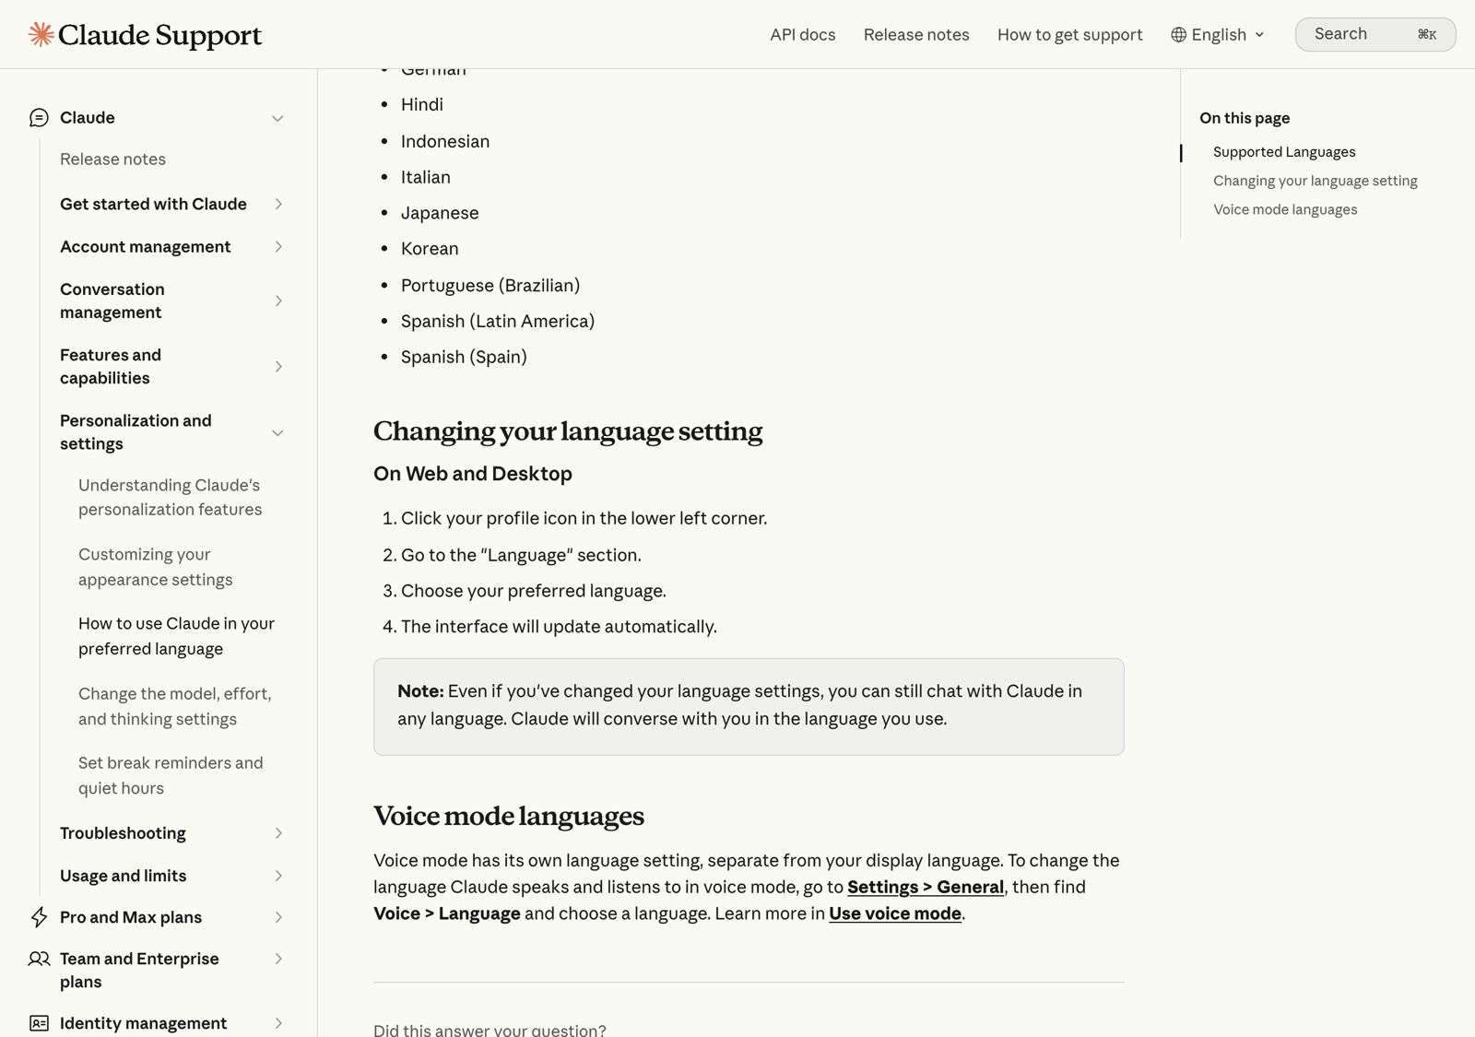Click the people icon for Team and Enterprise
Viewport: 1475px width, 1037px height.
39,959
